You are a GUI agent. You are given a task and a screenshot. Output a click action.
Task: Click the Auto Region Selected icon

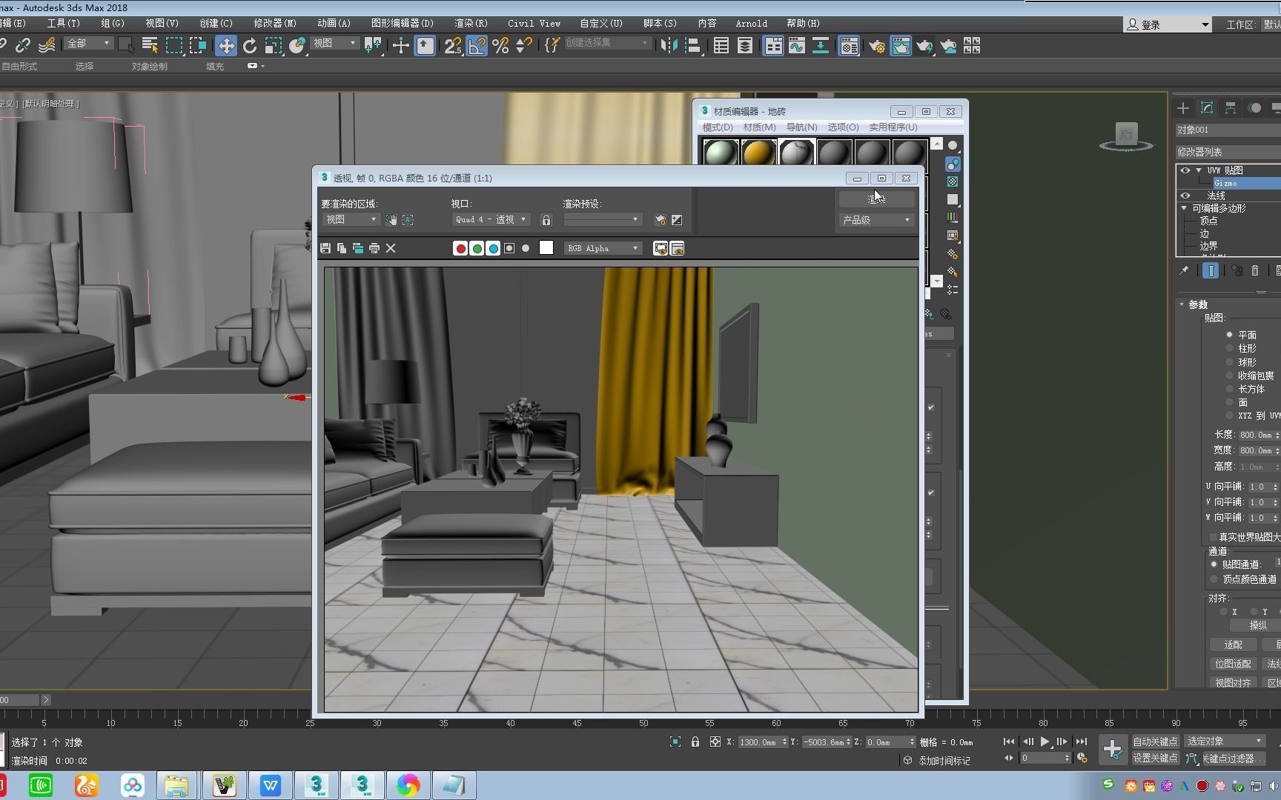coord(408,220)
